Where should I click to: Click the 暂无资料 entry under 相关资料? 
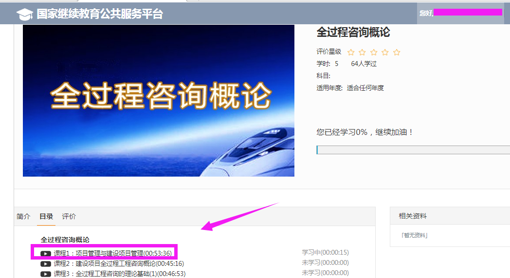pos(415,235)
